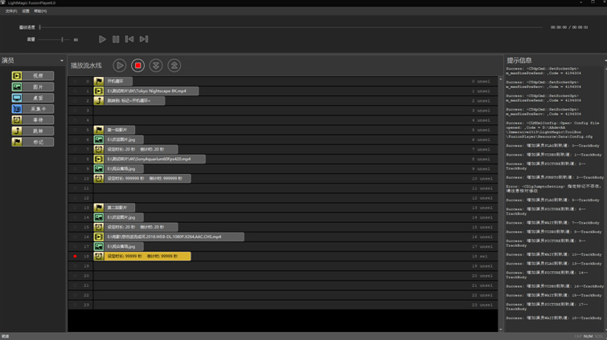This screenshot has height=340, width=607.
Task: Click the NUM indicator in status bar
Action: click(588, 337)
